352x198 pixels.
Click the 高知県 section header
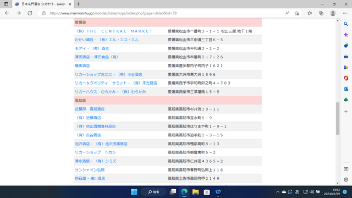168,101
